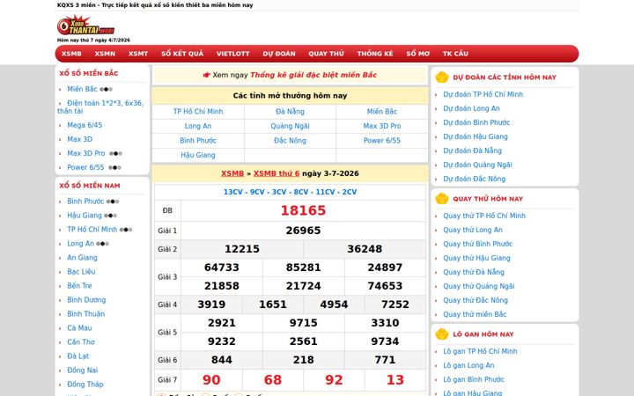Open Đắc Nông in today's provinces table
Screen dimensions: 634x396
[x=290, y=141]
